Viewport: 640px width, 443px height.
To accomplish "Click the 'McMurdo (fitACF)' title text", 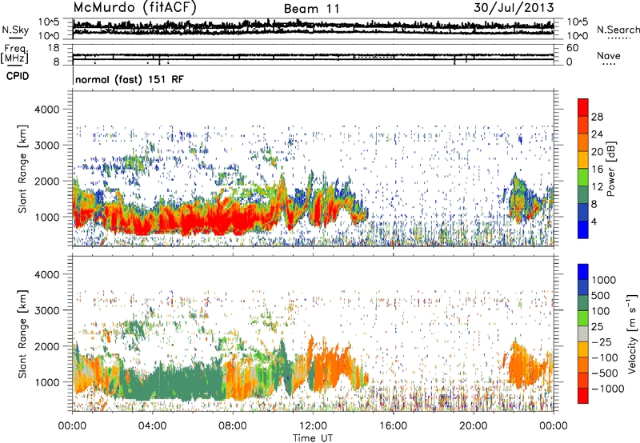I will pyautogui.click(x=134, y=8).
